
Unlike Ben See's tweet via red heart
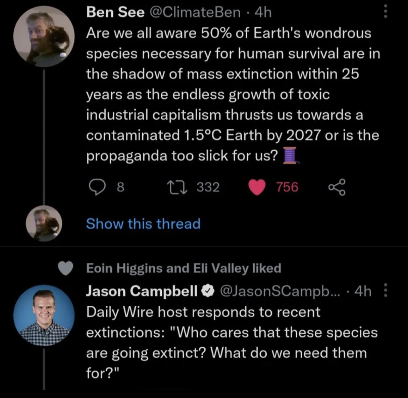pos(257,187)
